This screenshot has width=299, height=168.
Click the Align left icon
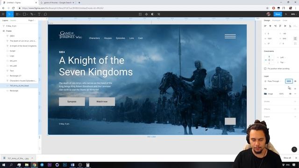coord(265,26)
